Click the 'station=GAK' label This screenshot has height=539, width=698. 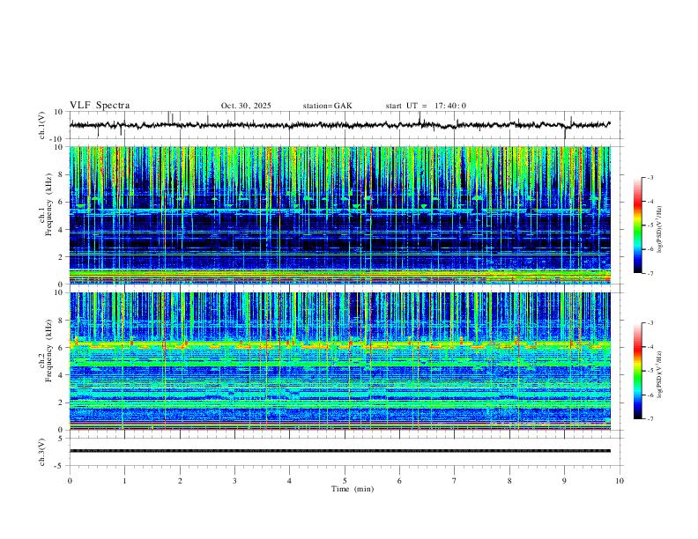(327, 106)
